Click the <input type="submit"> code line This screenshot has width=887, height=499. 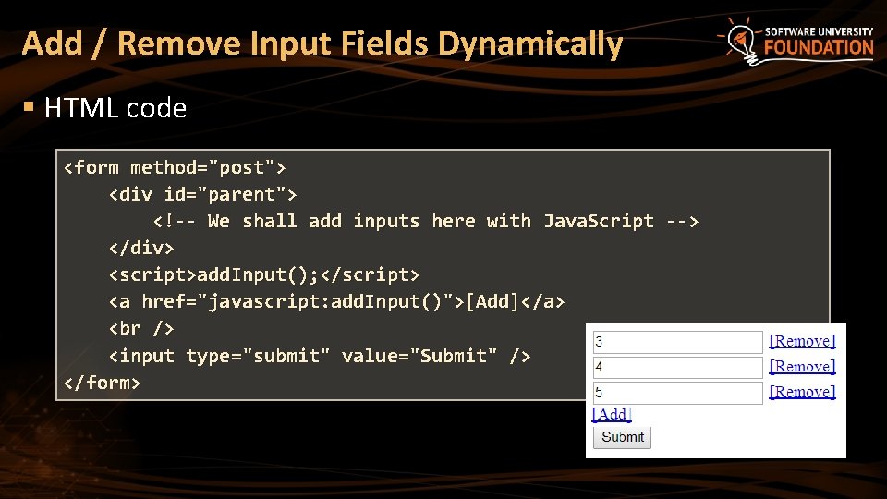click(x=320, y=356)
